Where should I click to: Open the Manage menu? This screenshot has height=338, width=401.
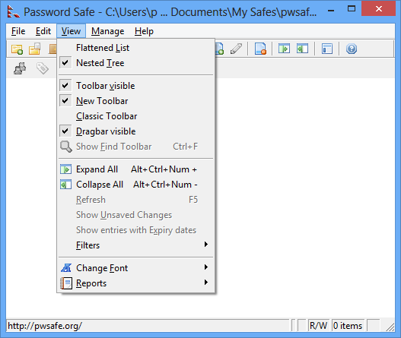107,31
